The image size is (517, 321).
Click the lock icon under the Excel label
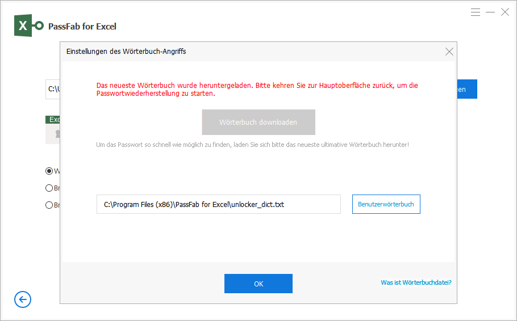[57, 134]
